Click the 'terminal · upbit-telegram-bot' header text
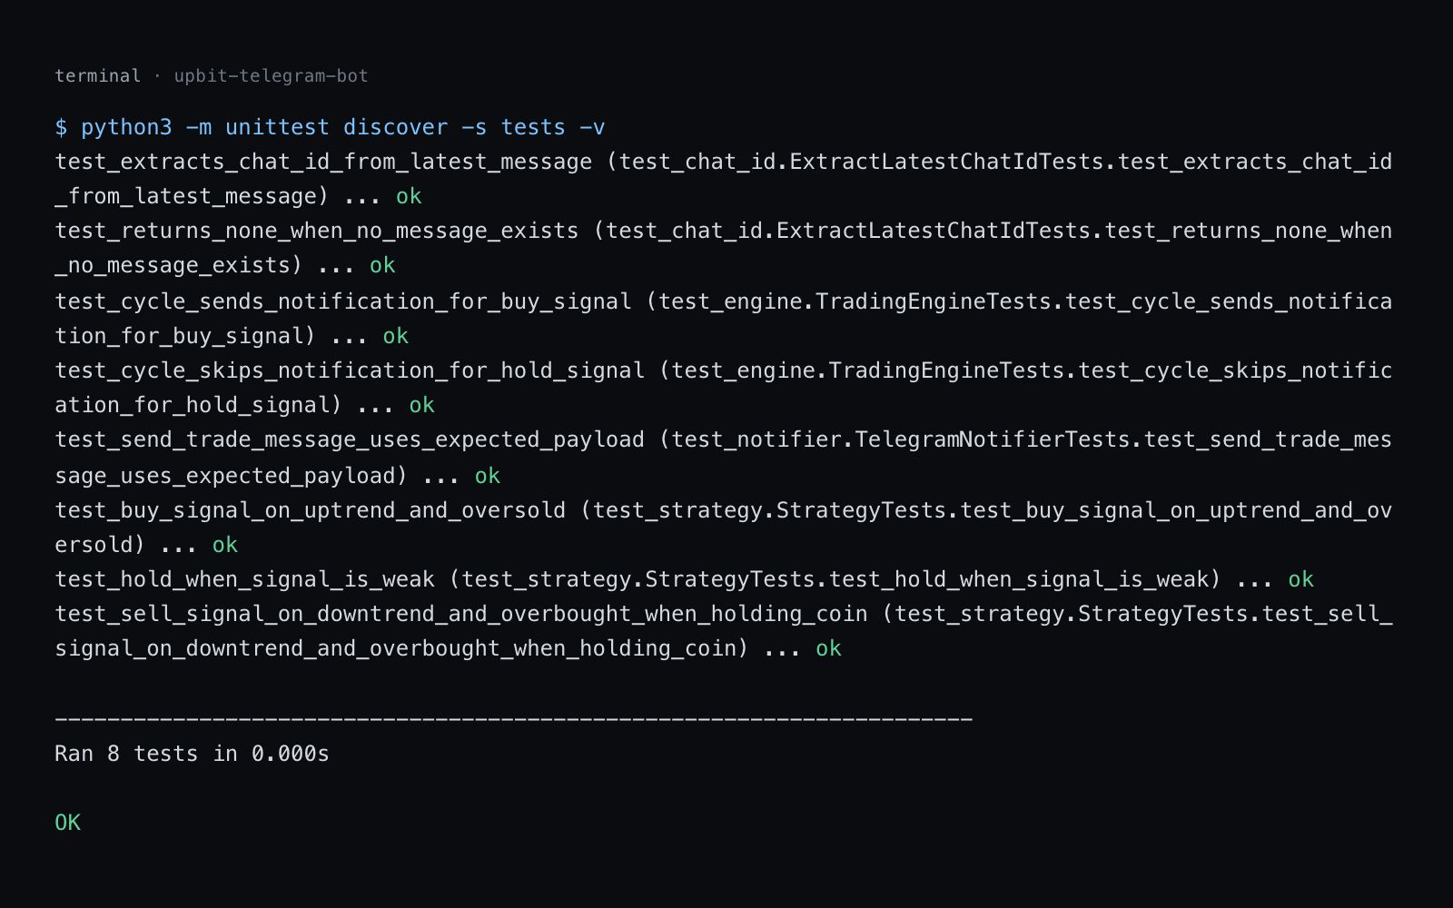 click(x=212, y=76)
